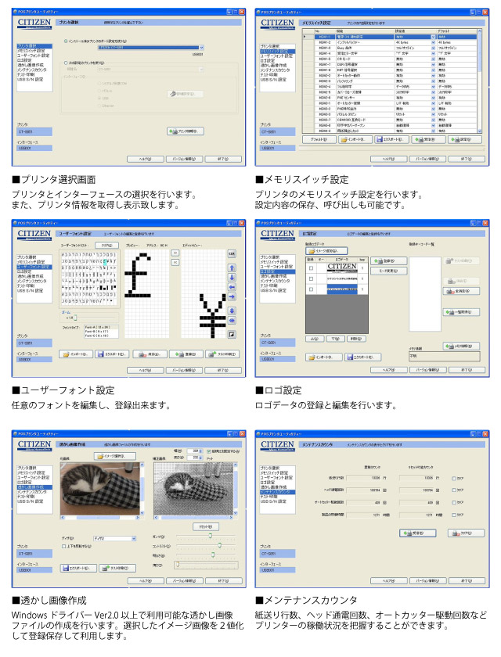Screen dimensions: 501x657
Task: Click width spinner arrows in Watermark window
Action: [x=201, y=451]
